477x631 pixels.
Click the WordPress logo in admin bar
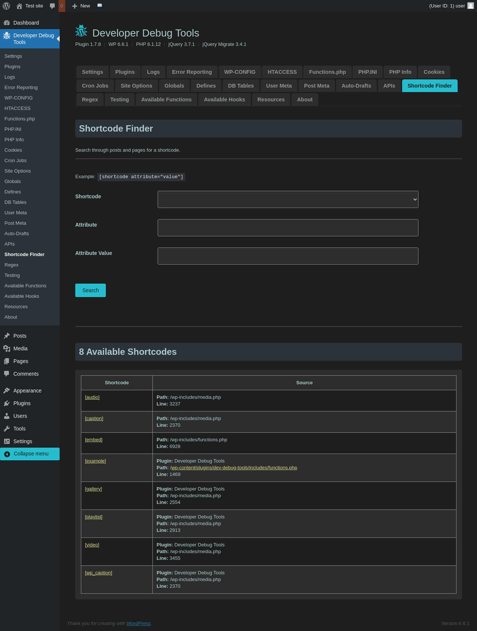(6, 6)
